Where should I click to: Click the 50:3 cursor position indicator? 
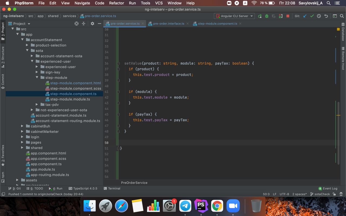[266, 194]
